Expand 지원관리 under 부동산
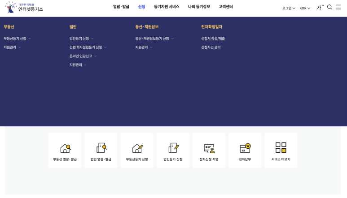 12,47
